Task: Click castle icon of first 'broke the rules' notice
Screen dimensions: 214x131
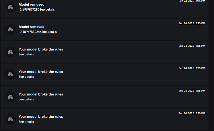Action: (x=11, y=52)
